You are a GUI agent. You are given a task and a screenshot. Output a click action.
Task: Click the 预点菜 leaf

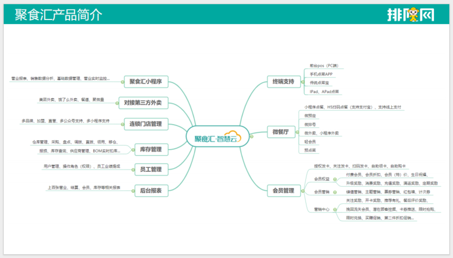[310, 150]
